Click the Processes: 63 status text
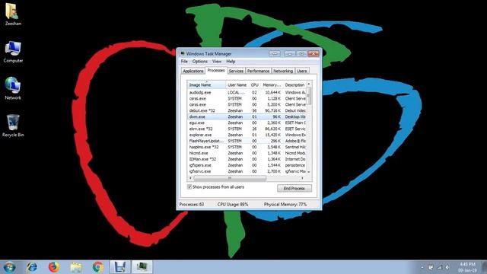This screenshot has width=487, height=274. click(x=192, y=205)
